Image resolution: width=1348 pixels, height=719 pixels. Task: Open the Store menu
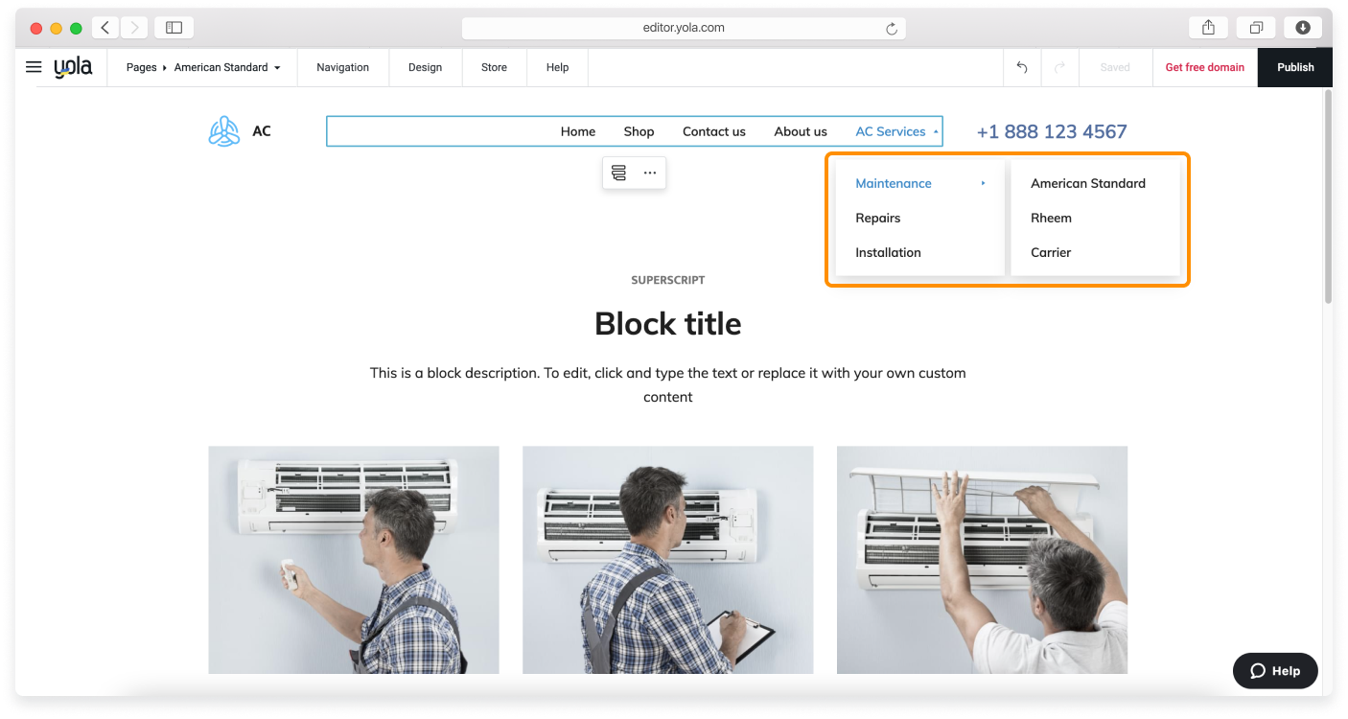coord(494,67)
